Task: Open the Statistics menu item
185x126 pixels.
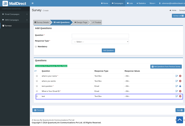Action: (141, 3)
